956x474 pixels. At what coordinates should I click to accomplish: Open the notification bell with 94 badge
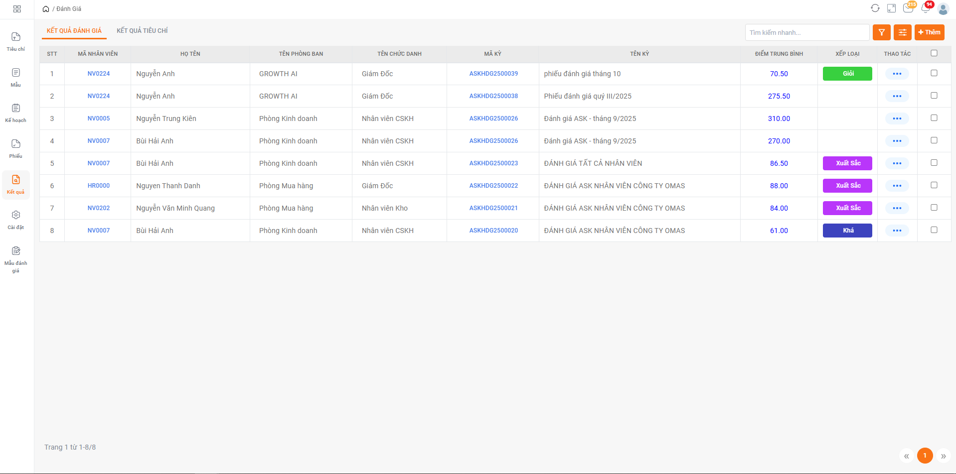click(926, 8)
